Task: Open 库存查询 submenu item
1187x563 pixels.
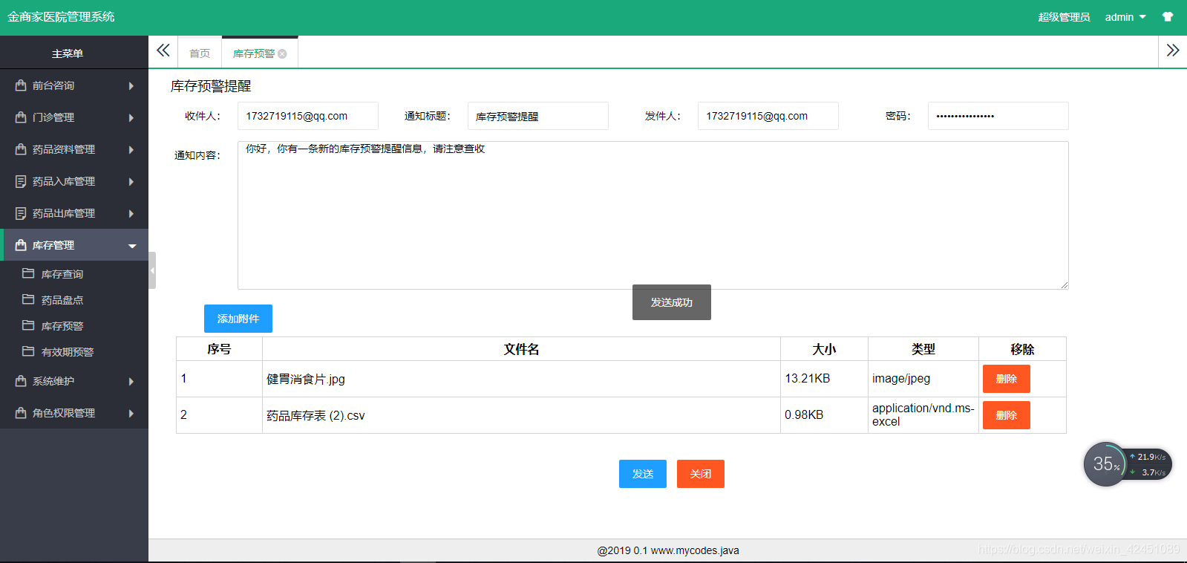Action: 62,274
